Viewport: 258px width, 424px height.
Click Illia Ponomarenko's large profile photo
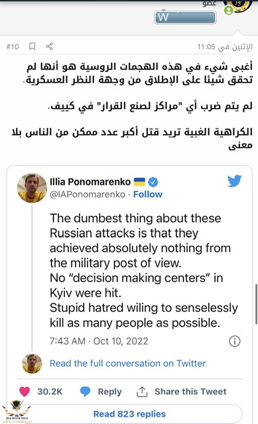32,188
